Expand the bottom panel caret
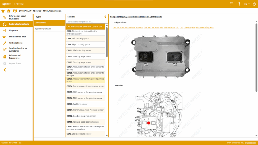The height and width of the screenshot is (145, 258). pos(146,139)
